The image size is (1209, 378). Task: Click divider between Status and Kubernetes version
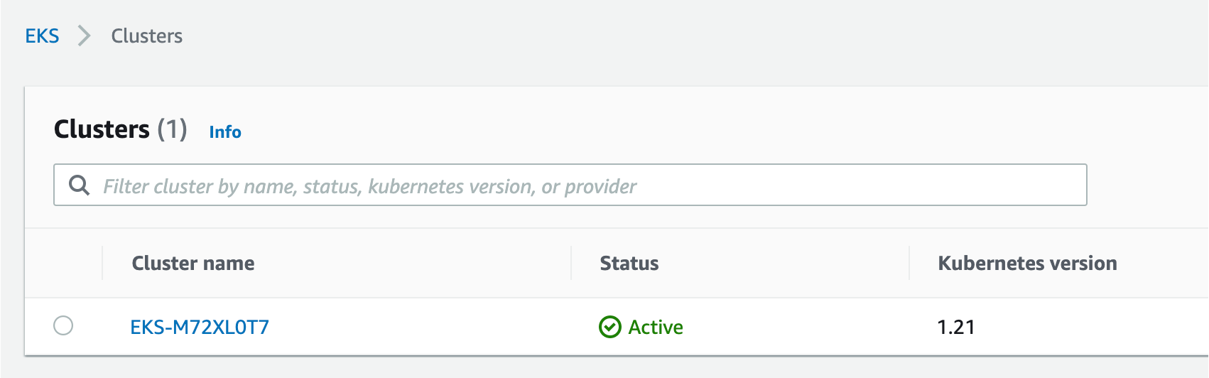coord(909,264)
